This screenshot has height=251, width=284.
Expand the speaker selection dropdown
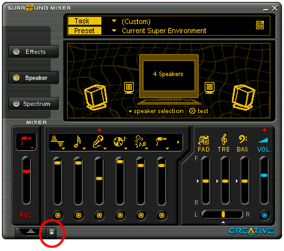156,111
